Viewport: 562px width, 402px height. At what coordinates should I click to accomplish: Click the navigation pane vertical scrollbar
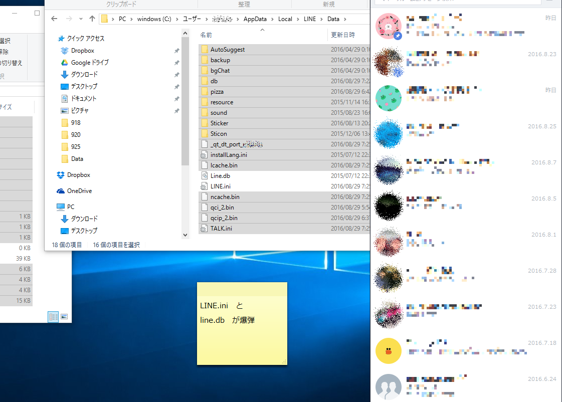(185, 100)
